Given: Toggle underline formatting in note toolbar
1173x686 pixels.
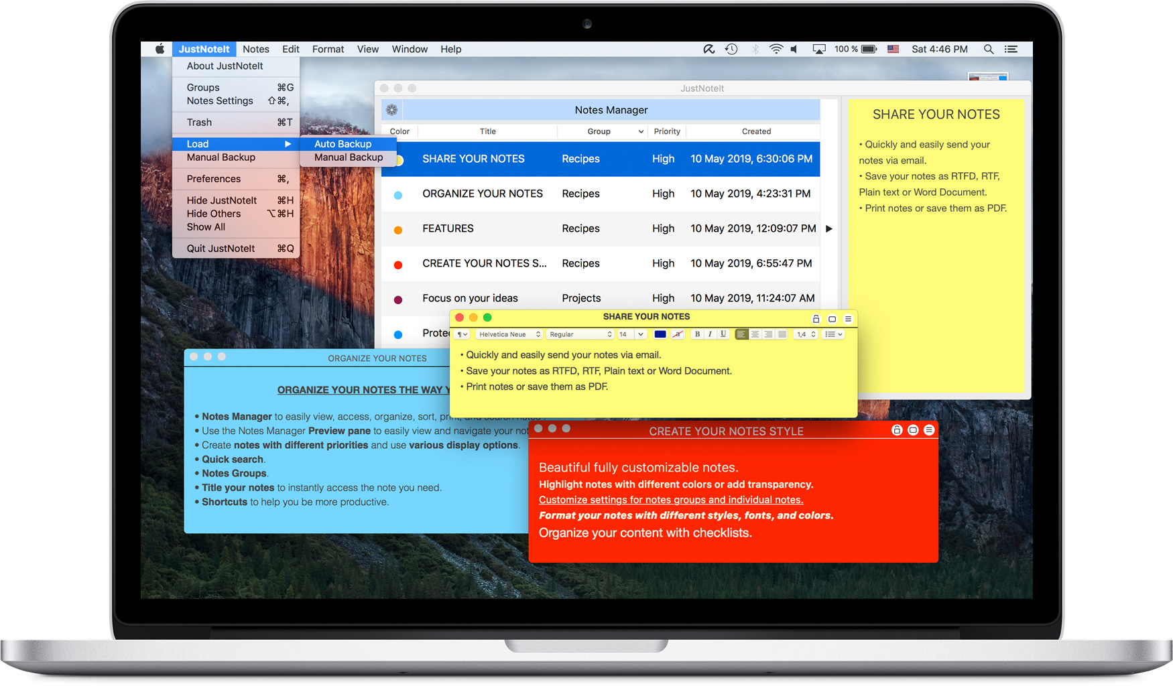Looking at the screenshot, I should (x=723, y=334).
